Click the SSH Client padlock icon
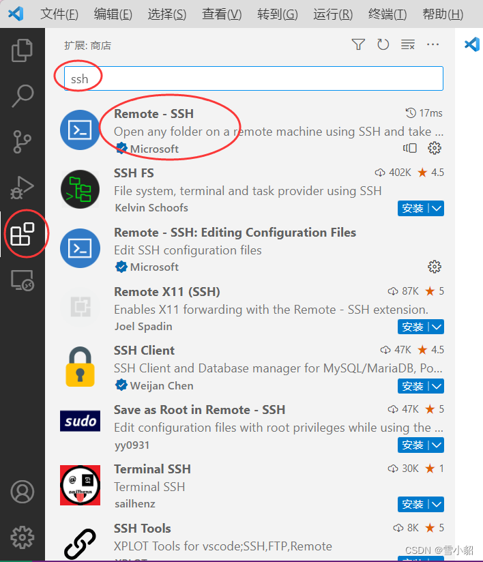Screen dimensions: 483x562 tap(80, 367)
